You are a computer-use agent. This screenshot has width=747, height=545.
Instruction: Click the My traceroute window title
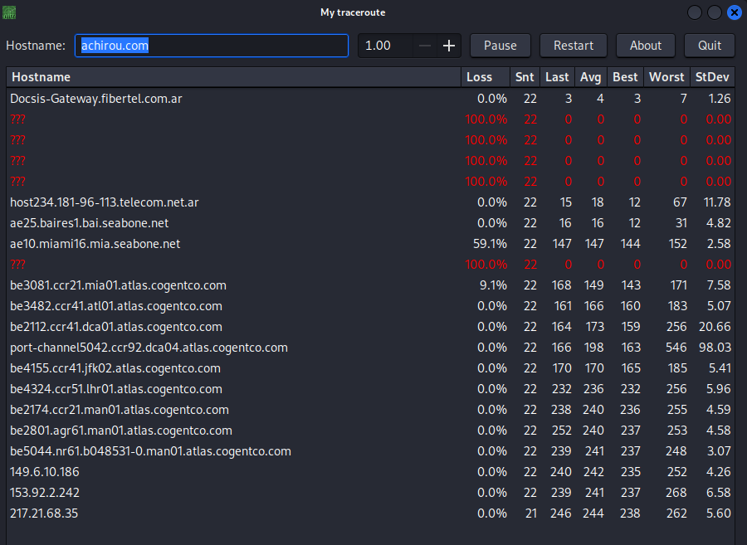click(353, 12)
